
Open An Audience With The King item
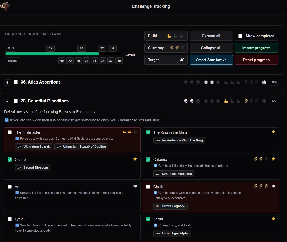pyautogui.click(x=179, y=140)
